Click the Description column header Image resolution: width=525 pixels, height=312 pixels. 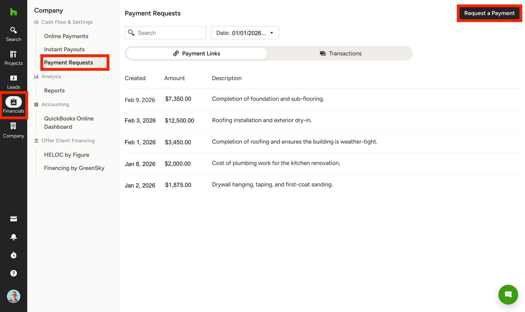[227, 78]
